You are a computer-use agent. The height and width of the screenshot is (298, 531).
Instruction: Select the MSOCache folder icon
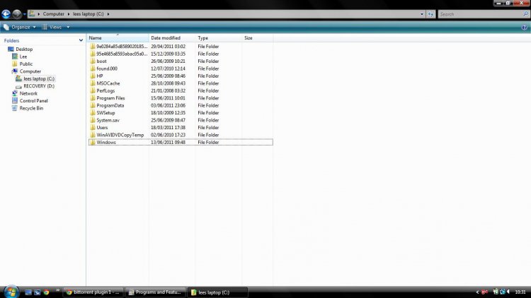click(x=93, y=83)
